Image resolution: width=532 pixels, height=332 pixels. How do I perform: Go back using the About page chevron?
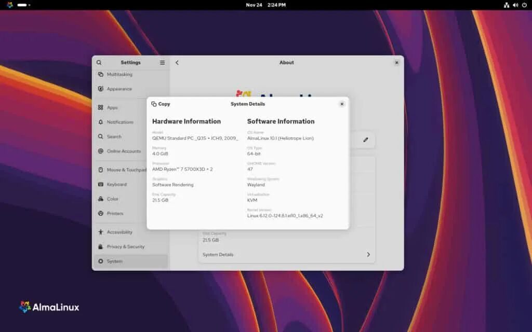coord(177,62)
